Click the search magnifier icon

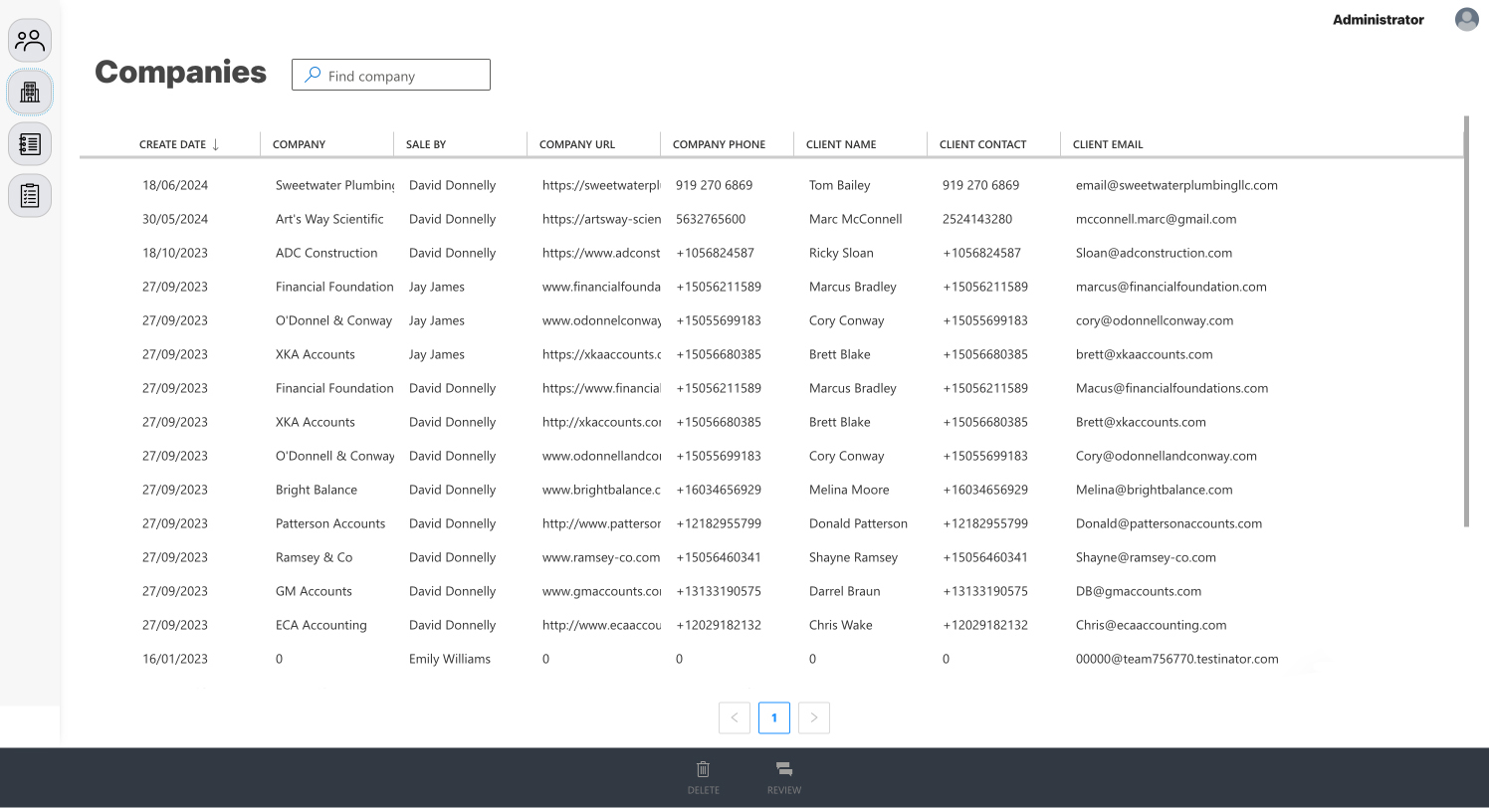[x=313, y=75]
